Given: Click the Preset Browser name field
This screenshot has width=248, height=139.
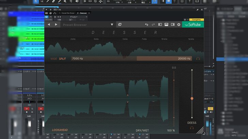Looking at the screenshot, I should tap(86, 24).
